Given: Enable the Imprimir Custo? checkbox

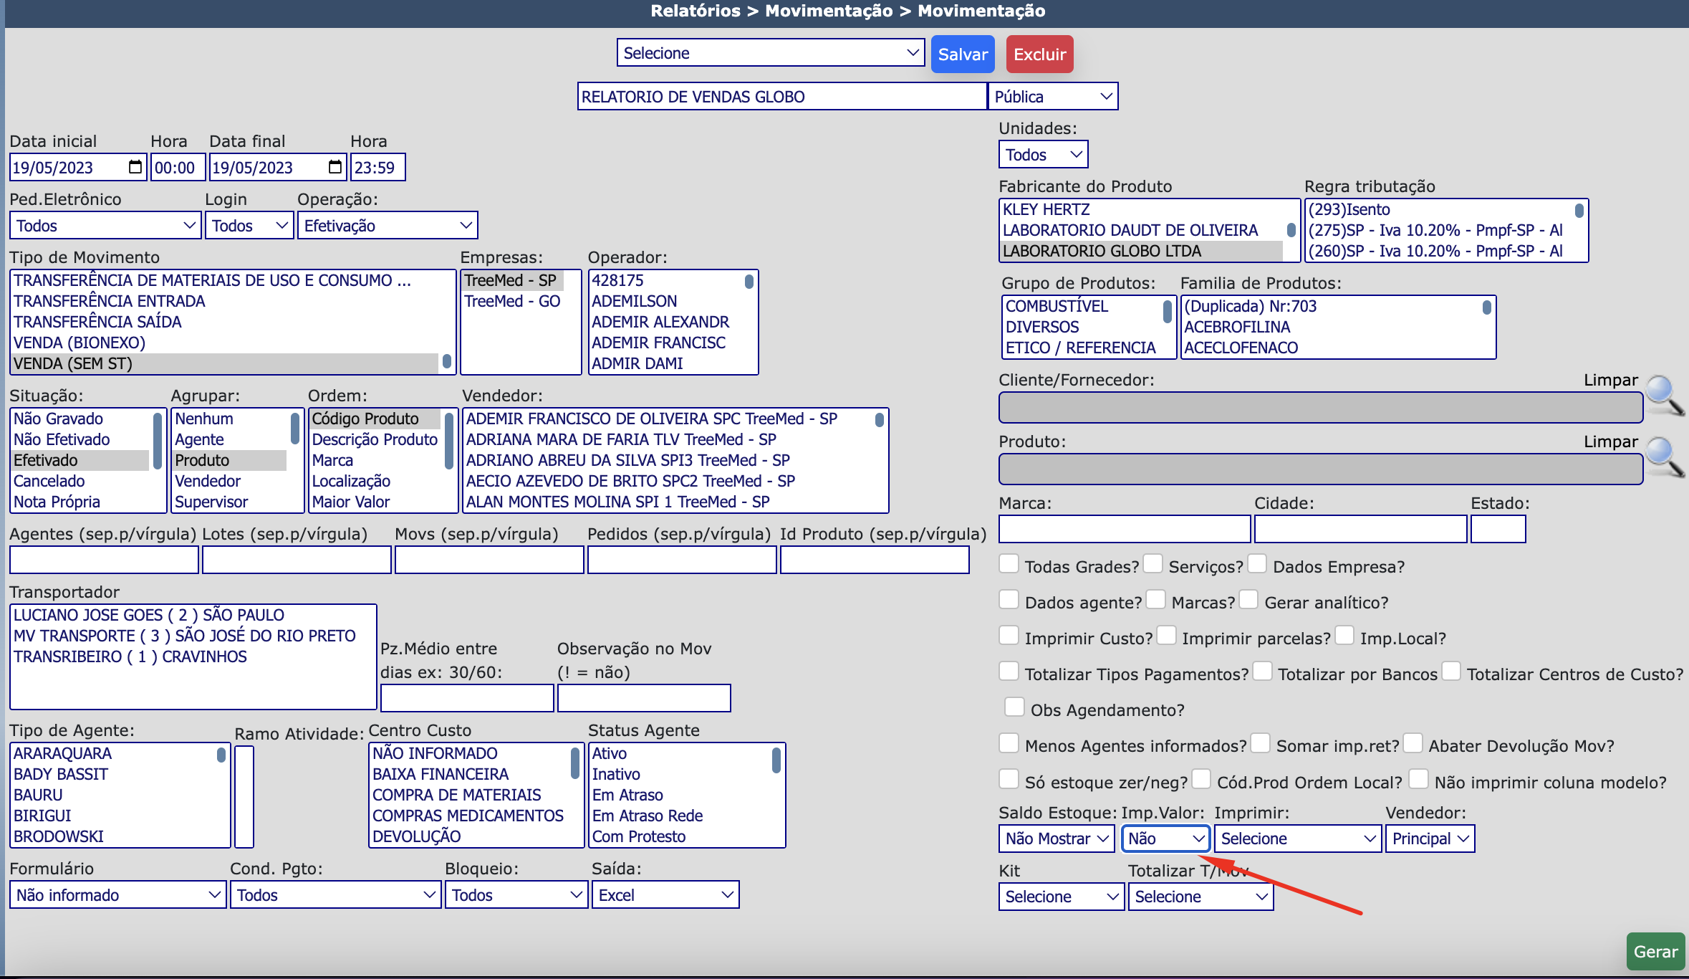Looking at the screenshot, I should [x=1009, y=636].
